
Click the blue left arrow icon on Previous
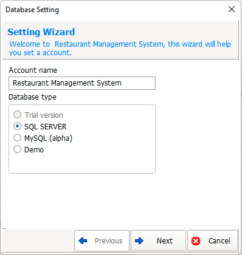(83, 241)
